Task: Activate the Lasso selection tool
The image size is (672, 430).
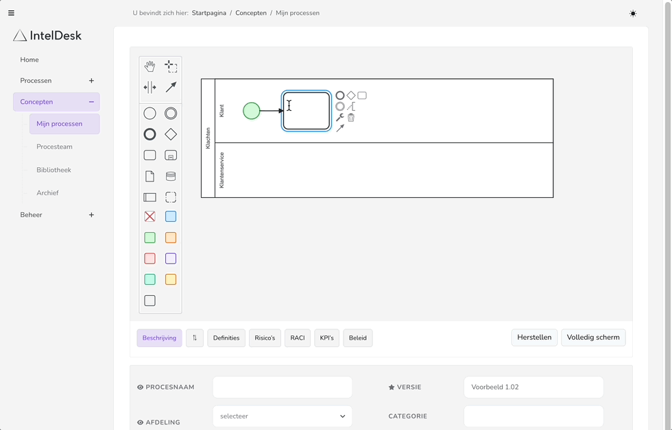Action: point(171,66)
